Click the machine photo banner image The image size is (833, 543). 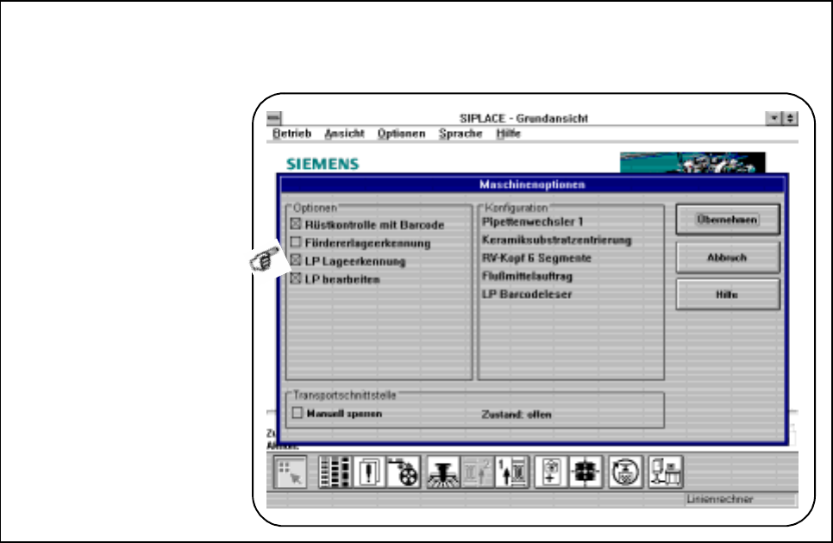coord(692,162)
